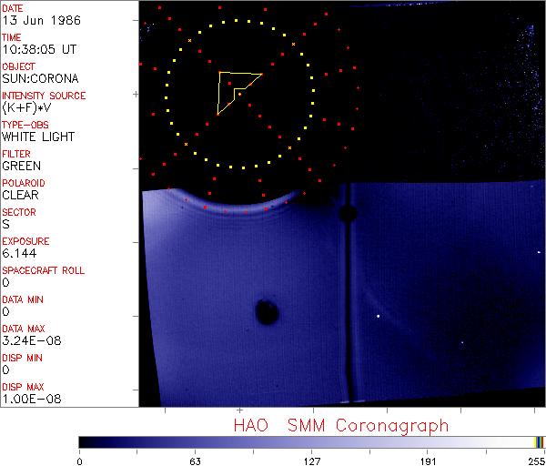
Task: Click the colorbar at the 127 mark
Action: click(311, 442)
